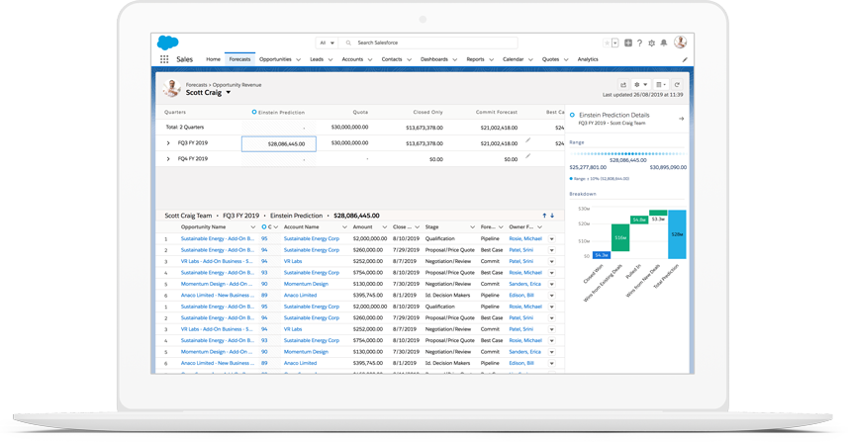
Task: Open the Analytics tab
Action: pos(588,59)
